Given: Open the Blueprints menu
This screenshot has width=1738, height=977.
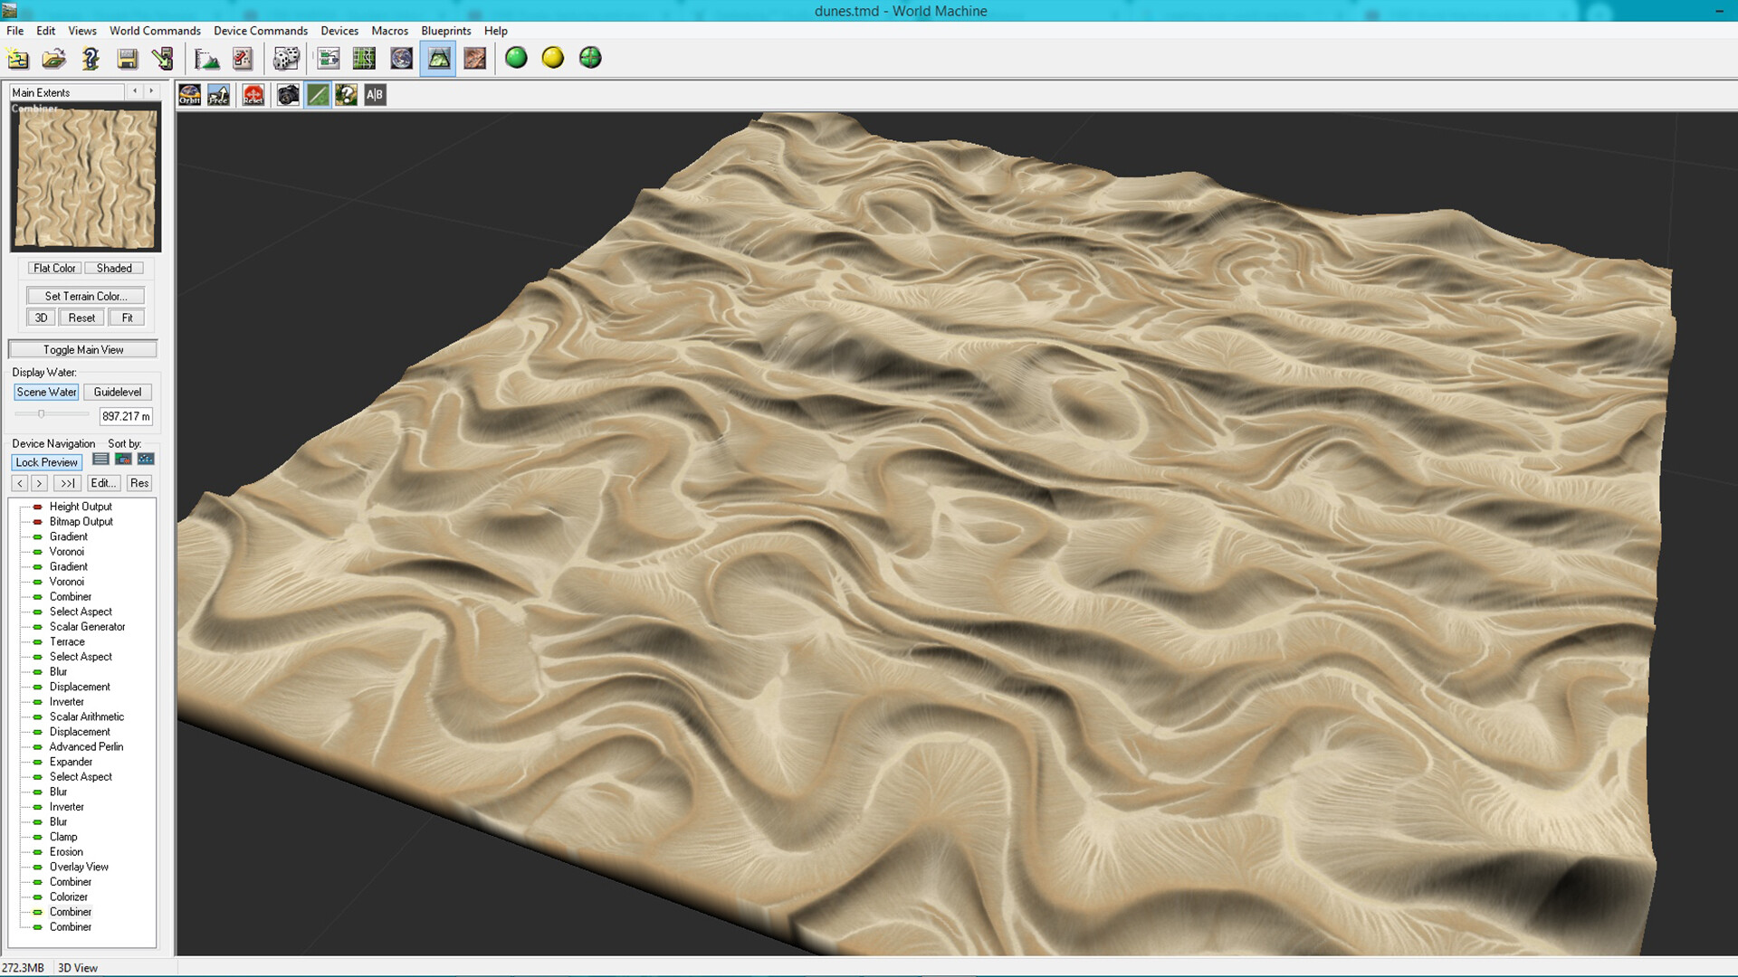Looking at the screenshot, I should coord(445,31).
